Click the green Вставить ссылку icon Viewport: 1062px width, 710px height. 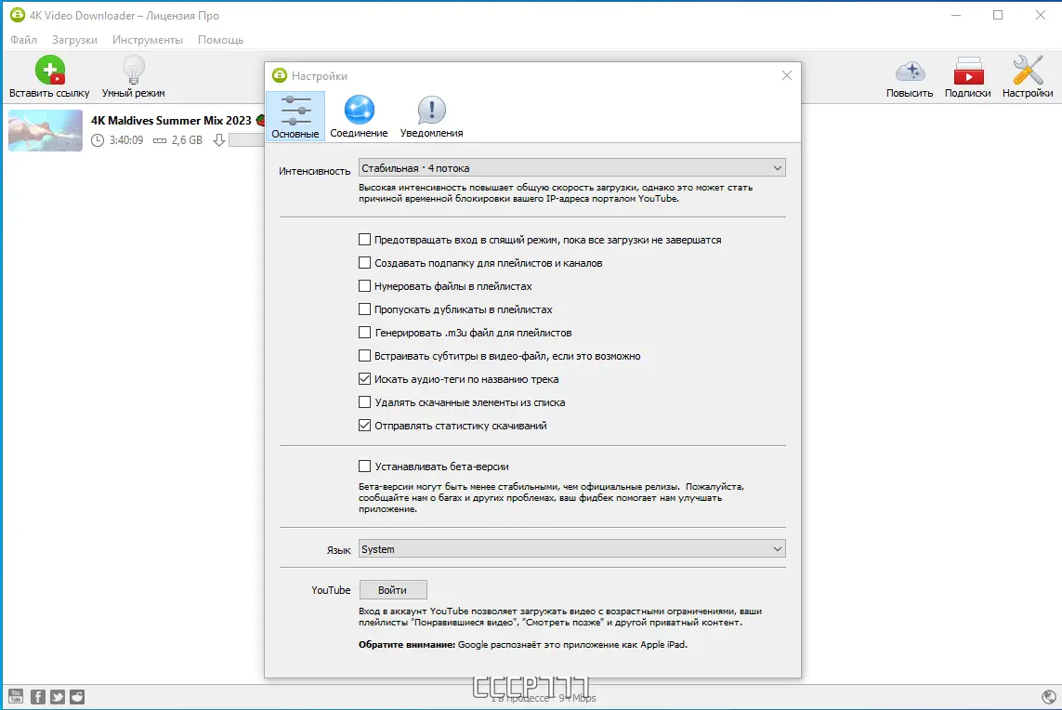point(49,69)
